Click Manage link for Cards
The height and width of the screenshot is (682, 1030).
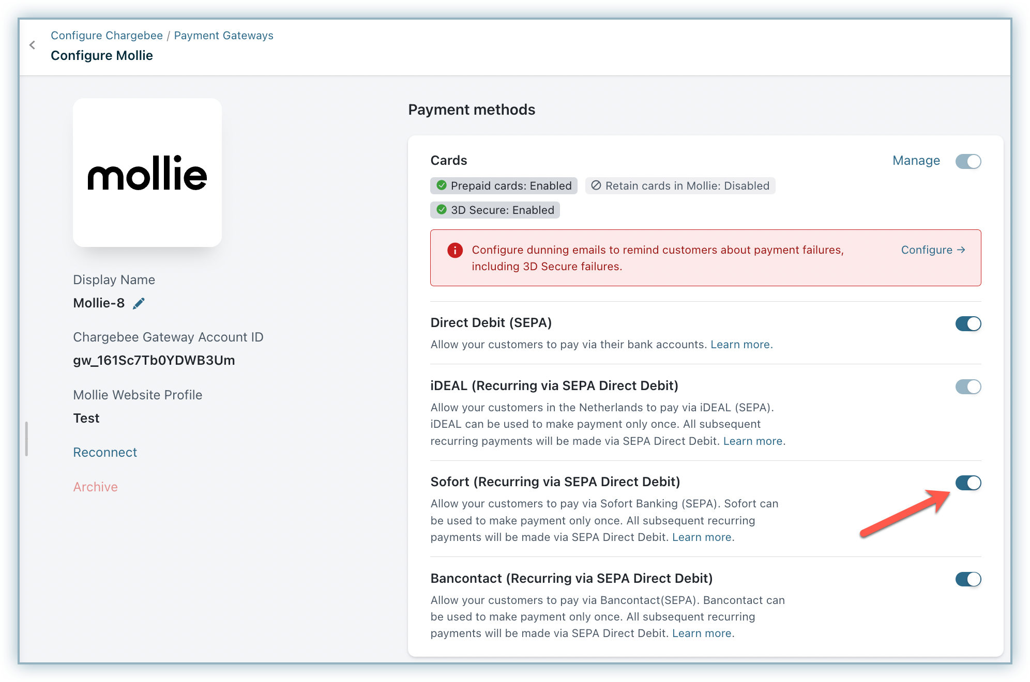point(916,161)
